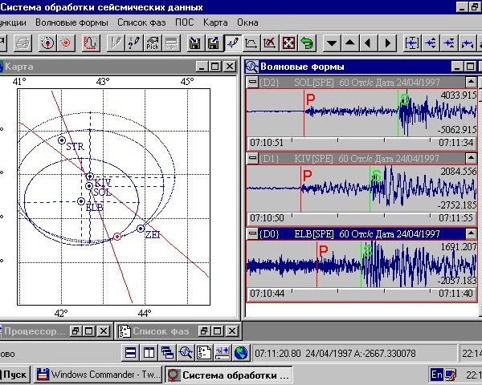Expand the SOL trace with its up-arrow button
Viewport: 482px width, 385px height.
(x=471, y=83)
